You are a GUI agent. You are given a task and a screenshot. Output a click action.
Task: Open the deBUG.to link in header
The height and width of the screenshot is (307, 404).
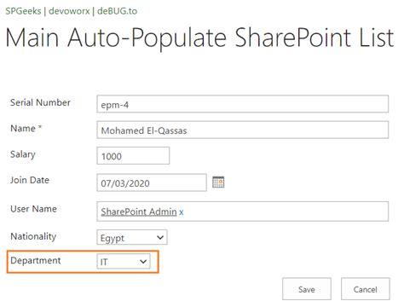tap(117, 11)
